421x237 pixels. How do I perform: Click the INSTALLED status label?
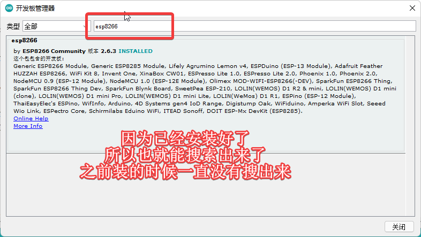136,51
